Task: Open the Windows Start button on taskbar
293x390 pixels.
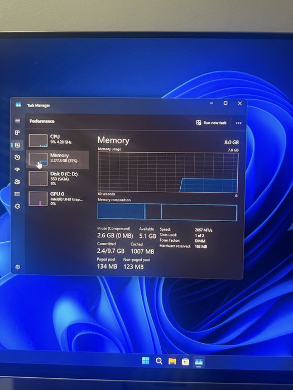Action: 146,360
